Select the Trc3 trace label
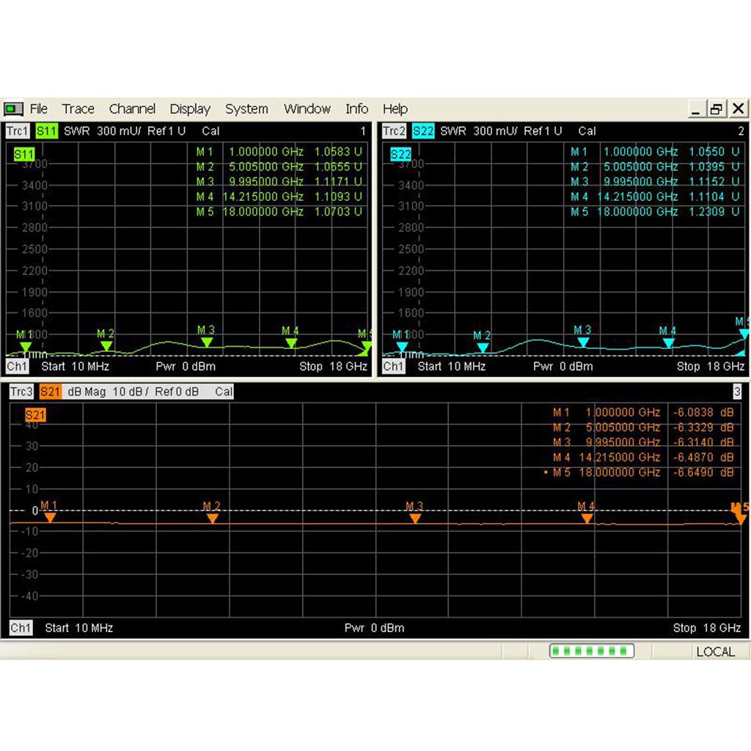Screen dimensions: 751x751 [x=21, y=392]
